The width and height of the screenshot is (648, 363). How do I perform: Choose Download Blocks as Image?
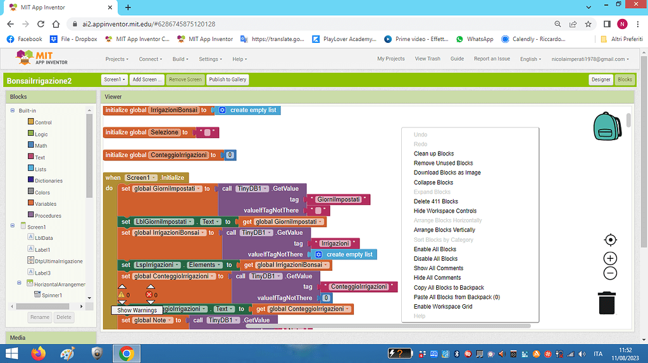coord(447,172)
